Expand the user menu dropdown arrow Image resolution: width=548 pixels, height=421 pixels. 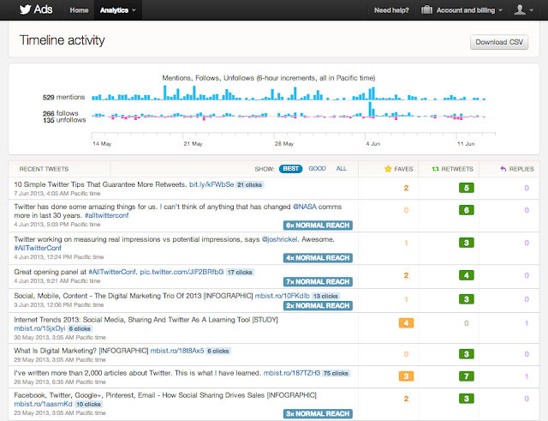[x=532, y=10]
